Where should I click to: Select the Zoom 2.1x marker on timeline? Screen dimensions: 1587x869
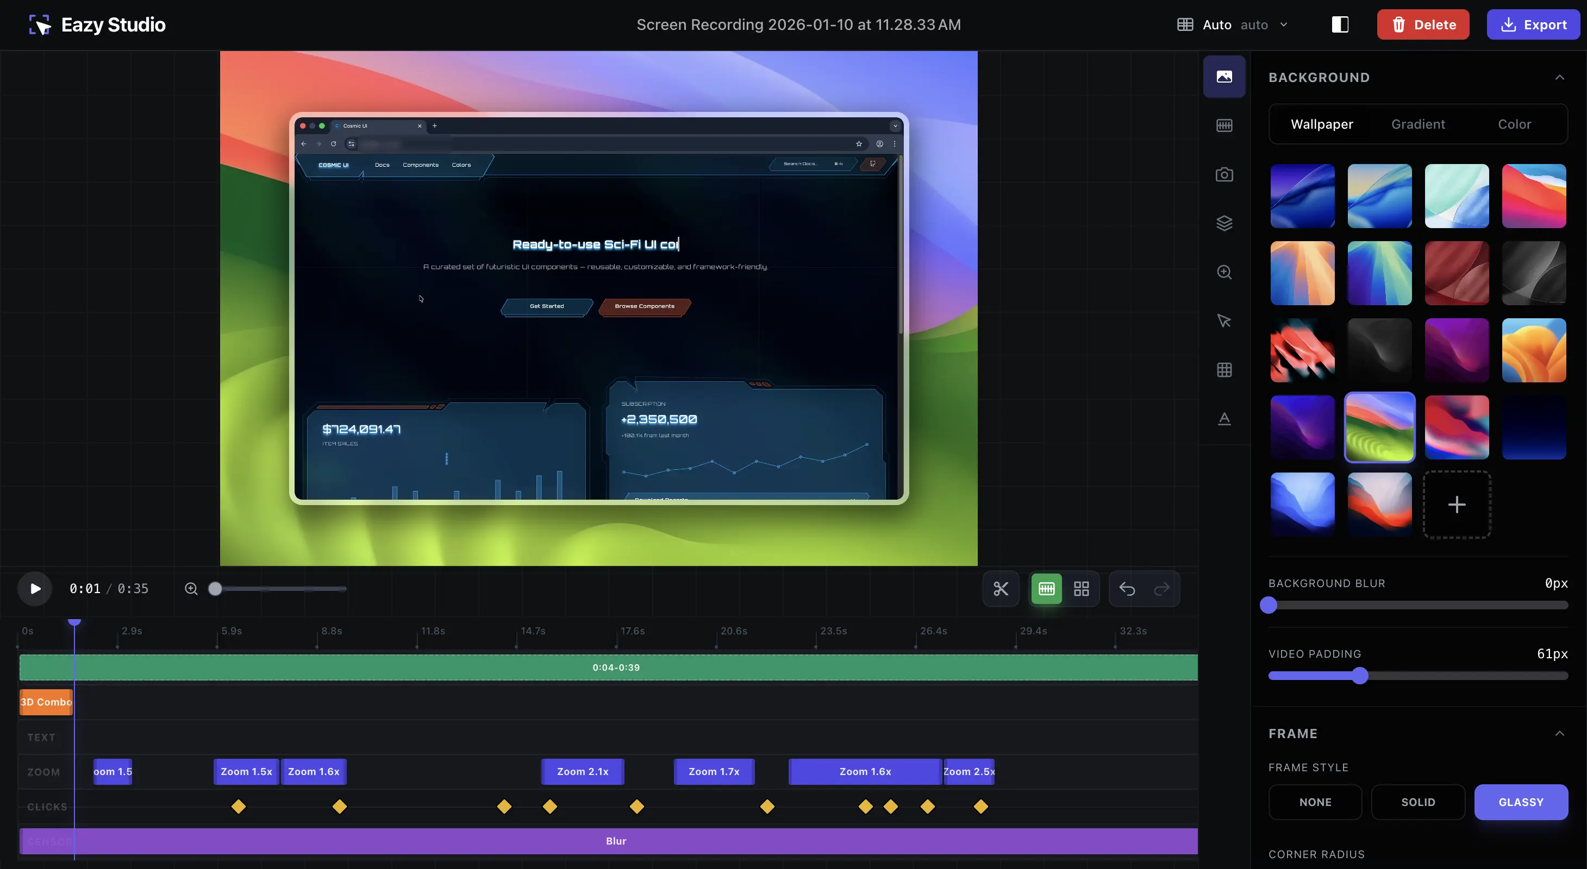pos(582,771)
